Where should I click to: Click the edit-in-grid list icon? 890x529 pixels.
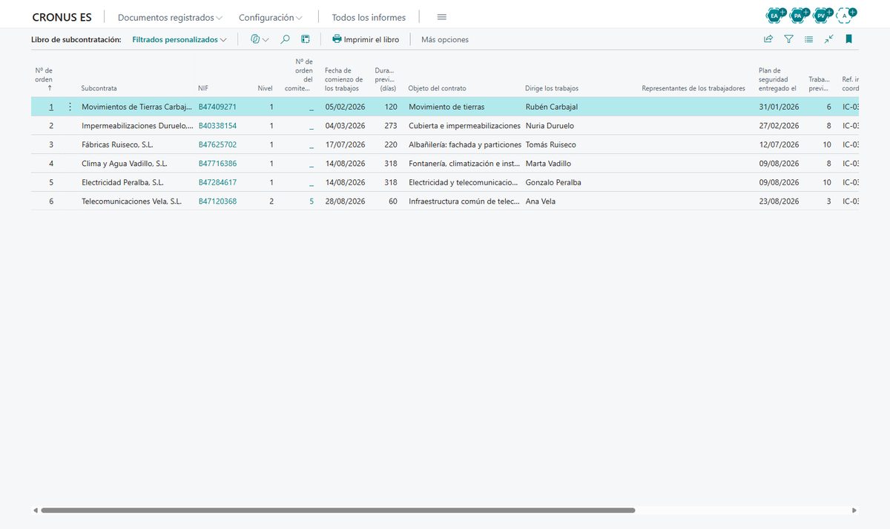click(306, 39)
